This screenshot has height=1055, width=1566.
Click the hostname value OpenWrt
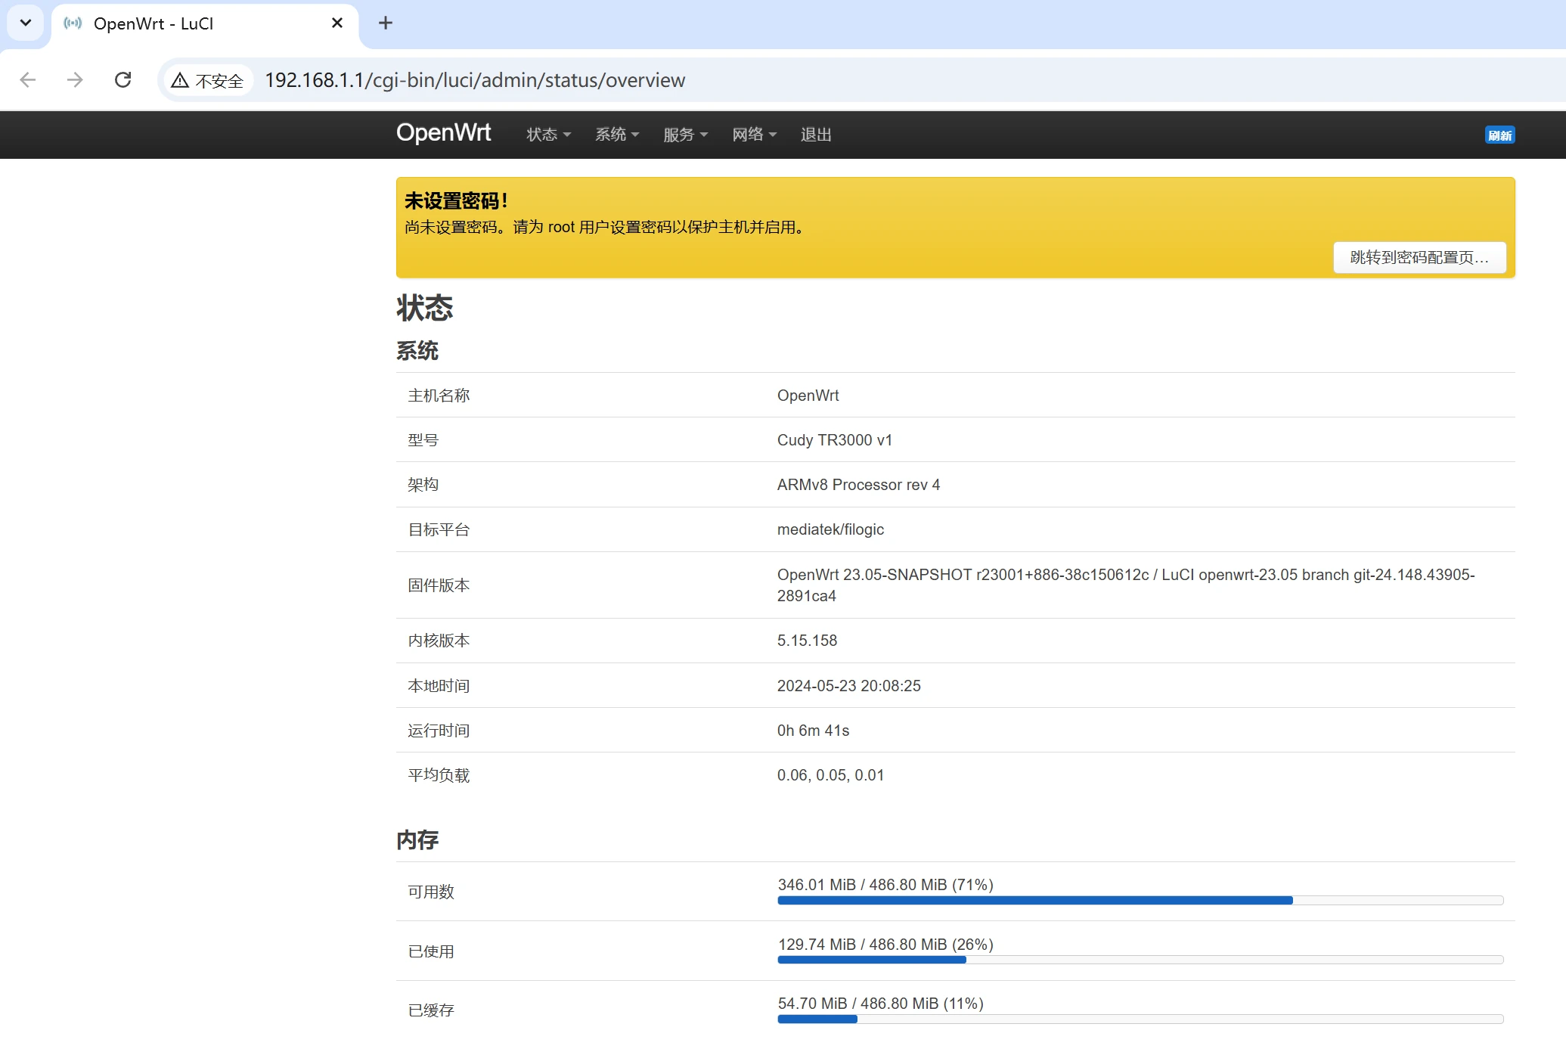pyautogui.click(x=808, y=396)
